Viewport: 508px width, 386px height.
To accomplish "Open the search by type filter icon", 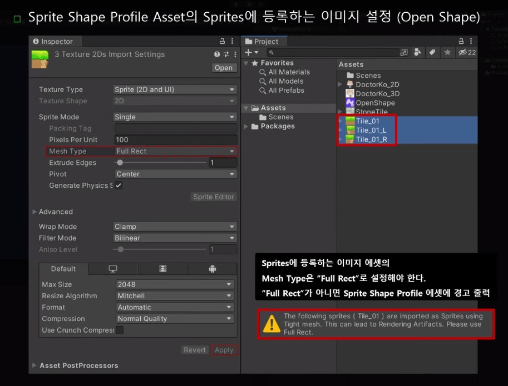I will coord(418,52).
